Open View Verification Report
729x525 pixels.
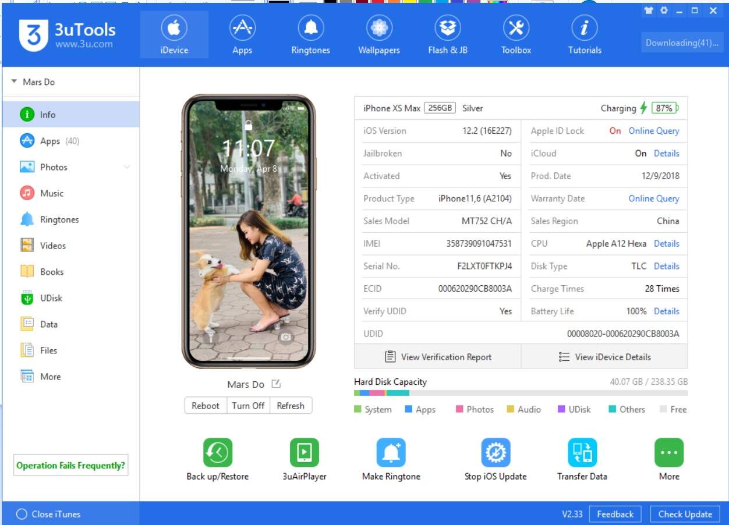[x=438, y=357]
